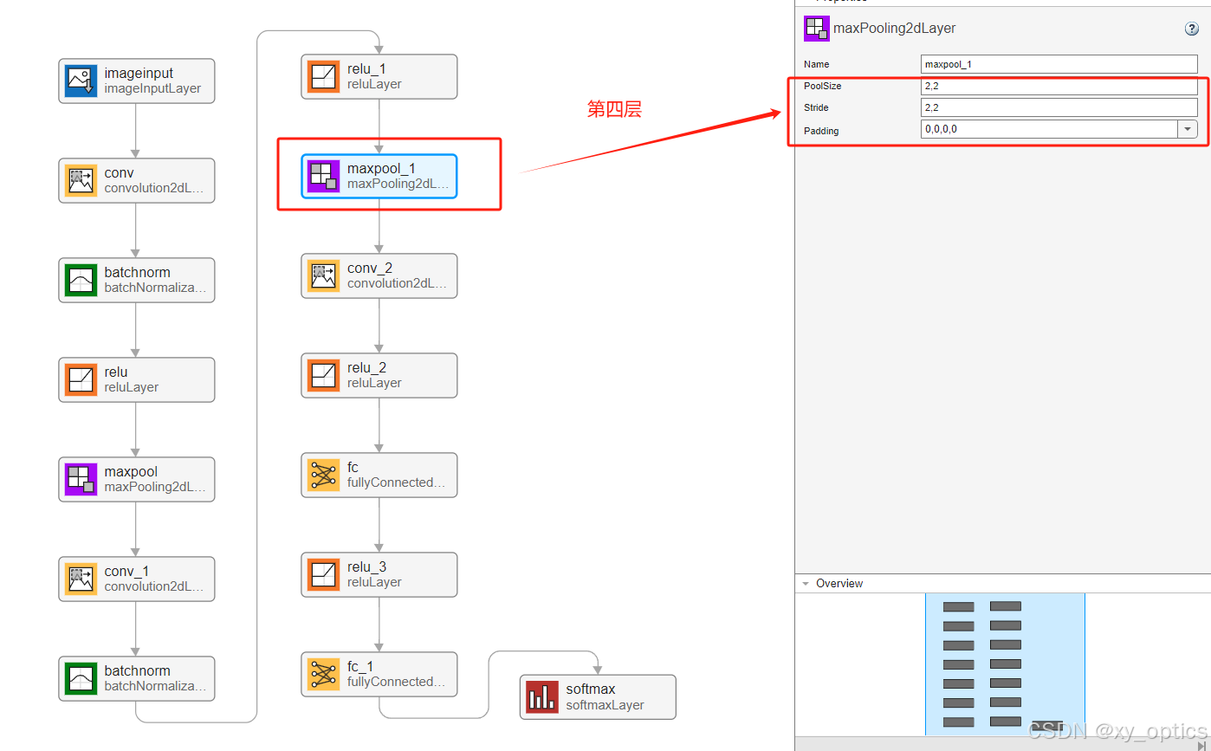Click the PoolSize input field
This screenshot has height=751, width=1211.
point(1059,86)
